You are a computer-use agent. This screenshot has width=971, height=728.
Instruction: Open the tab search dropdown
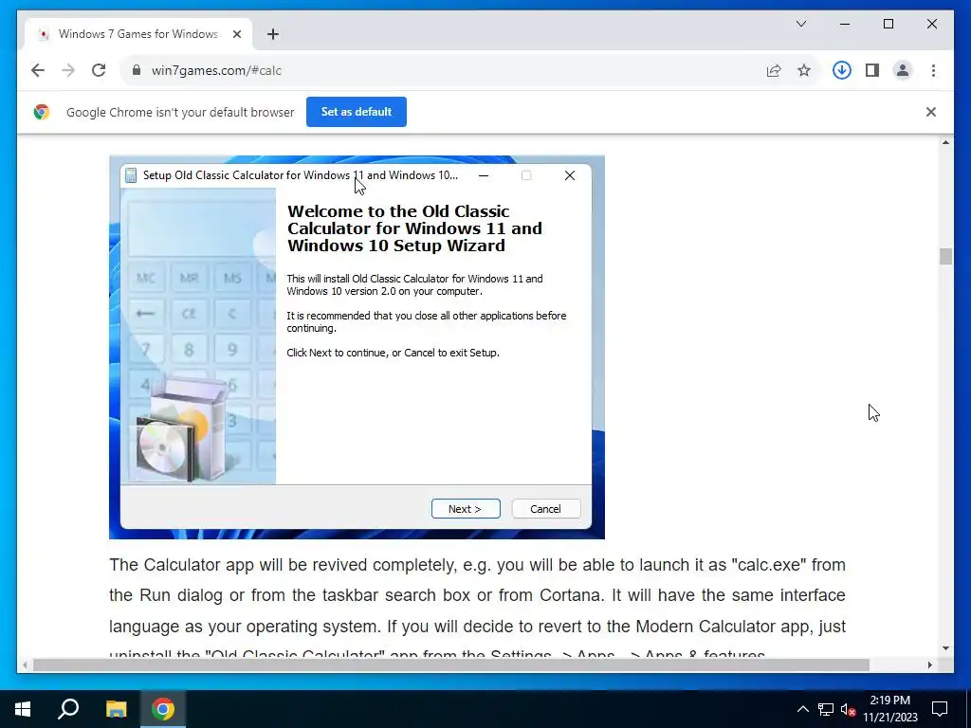click(x=801, y=24)
